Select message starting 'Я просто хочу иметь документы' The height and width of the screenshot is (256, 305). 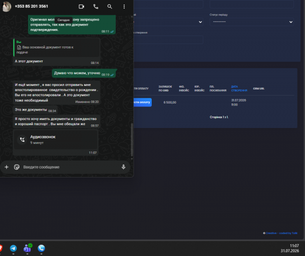pyautogui.click(x=57, y=121)
